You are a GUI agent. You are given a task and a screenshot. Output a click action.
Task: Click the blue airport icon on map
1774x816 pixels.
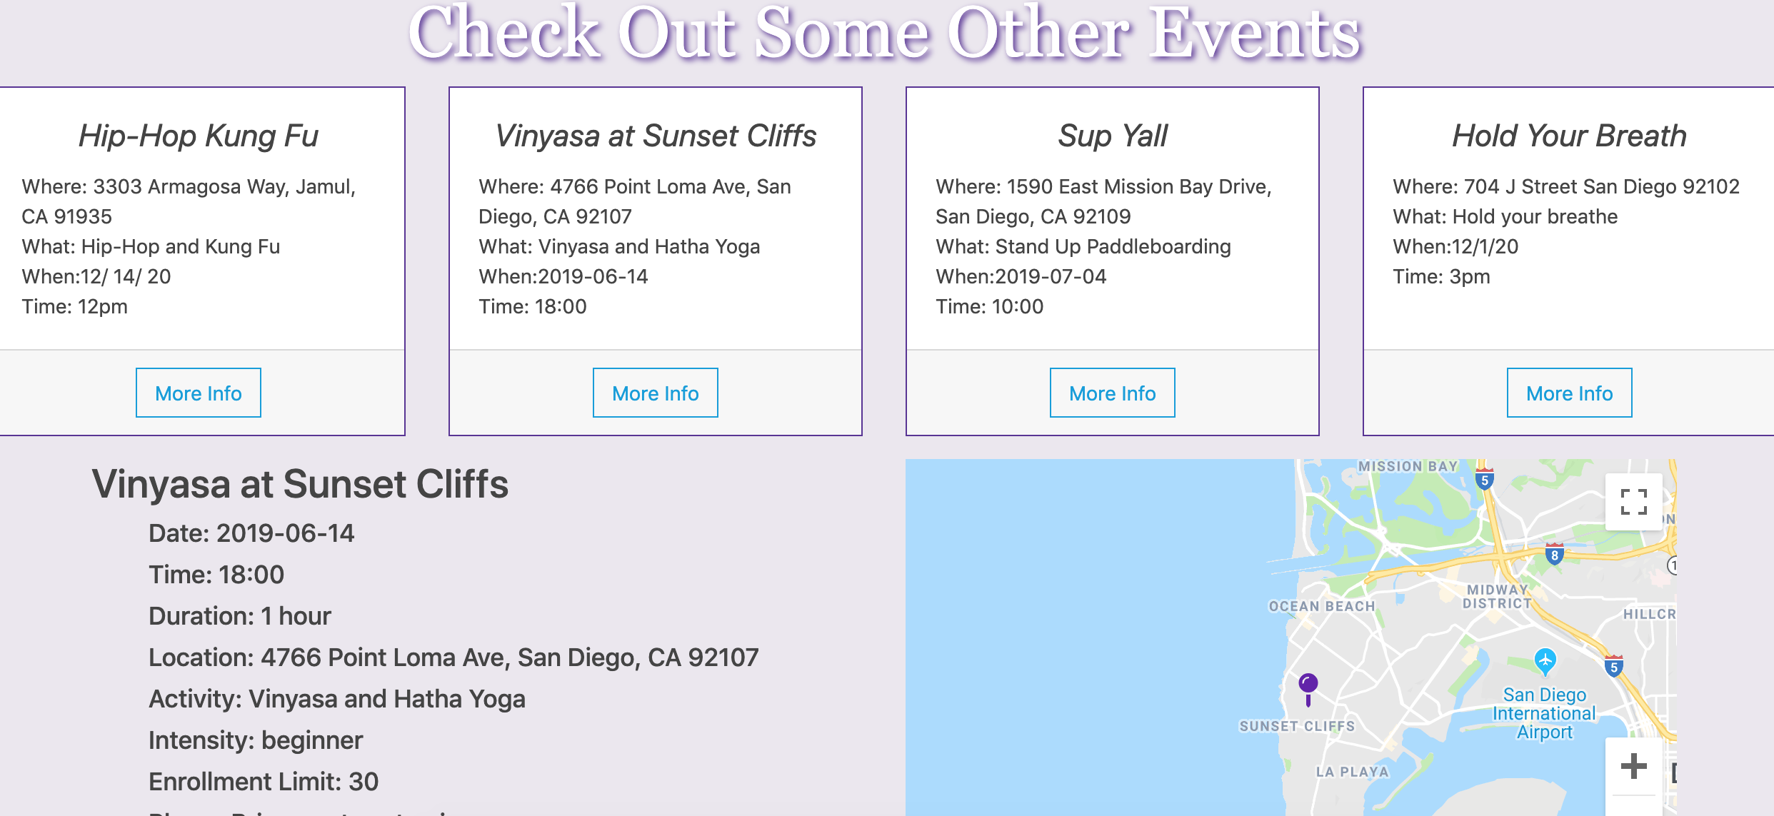pyautogui.click(x=1545, y=660)
